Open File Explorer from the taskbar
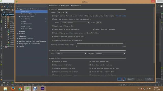 click(x=5, y=89)
